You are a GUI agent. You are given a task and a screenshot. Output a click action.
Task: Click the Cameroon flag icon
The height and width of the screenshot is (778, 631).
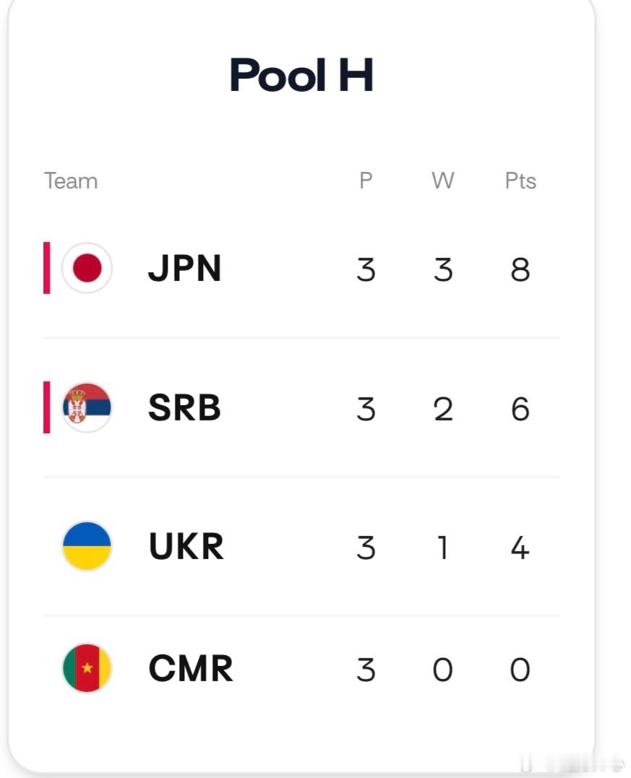point(87,668)
